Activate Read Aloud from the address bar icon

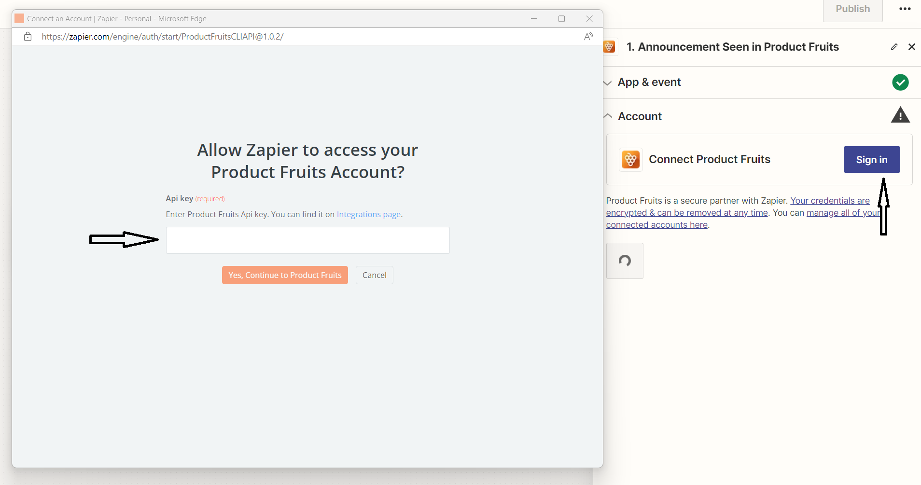click(588, 36)
